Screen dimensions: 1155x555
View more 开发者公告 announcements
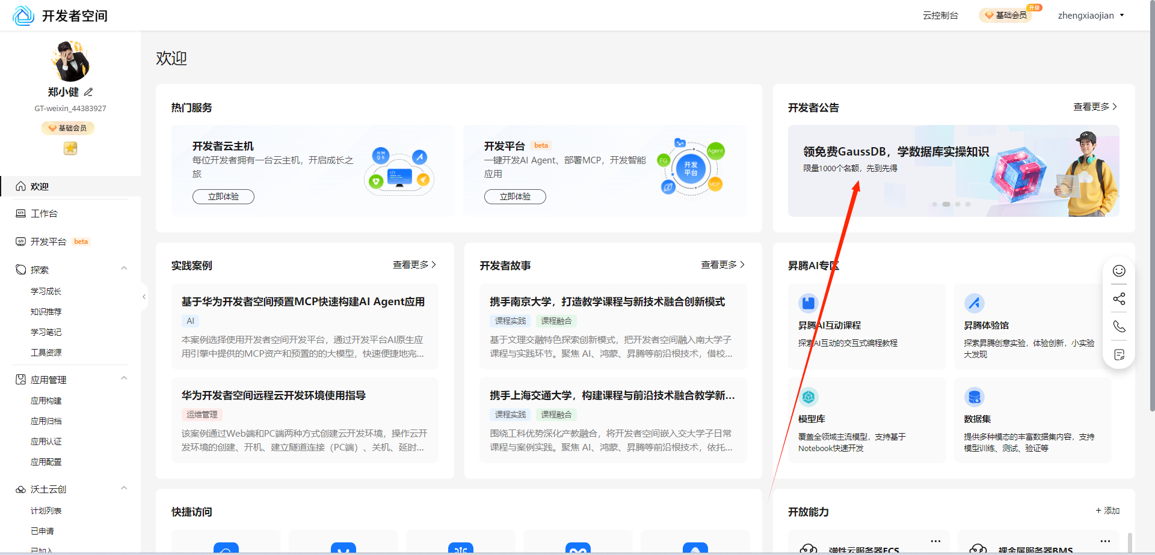click(1095, 106)
